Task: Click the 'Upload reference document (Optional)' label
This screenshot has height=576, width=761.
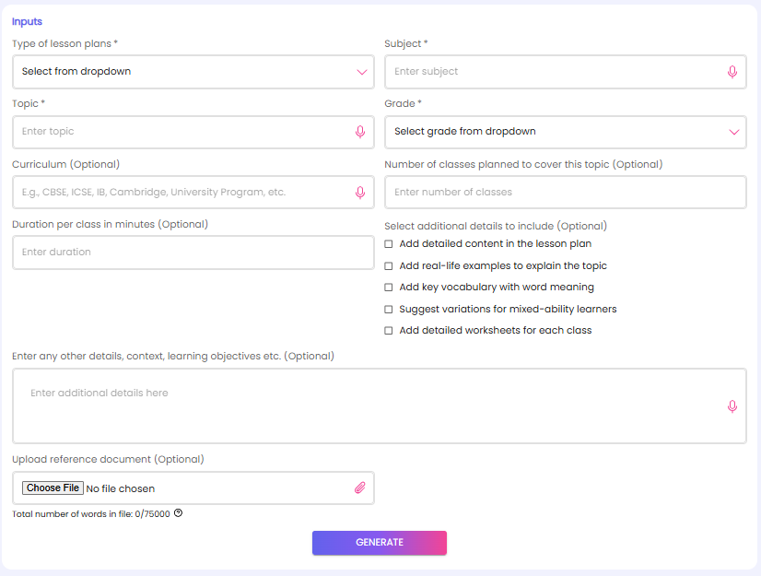Action: point(108,459)
